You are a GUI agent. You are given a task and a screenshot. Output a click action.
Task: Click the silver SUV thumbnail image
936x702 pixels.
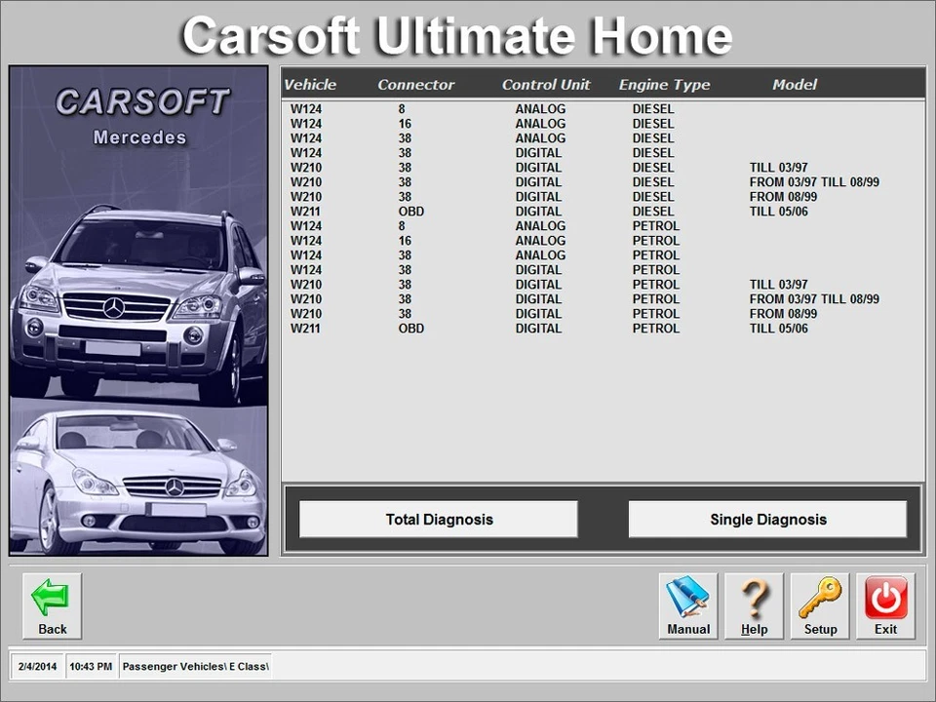(x=137, y=302)
